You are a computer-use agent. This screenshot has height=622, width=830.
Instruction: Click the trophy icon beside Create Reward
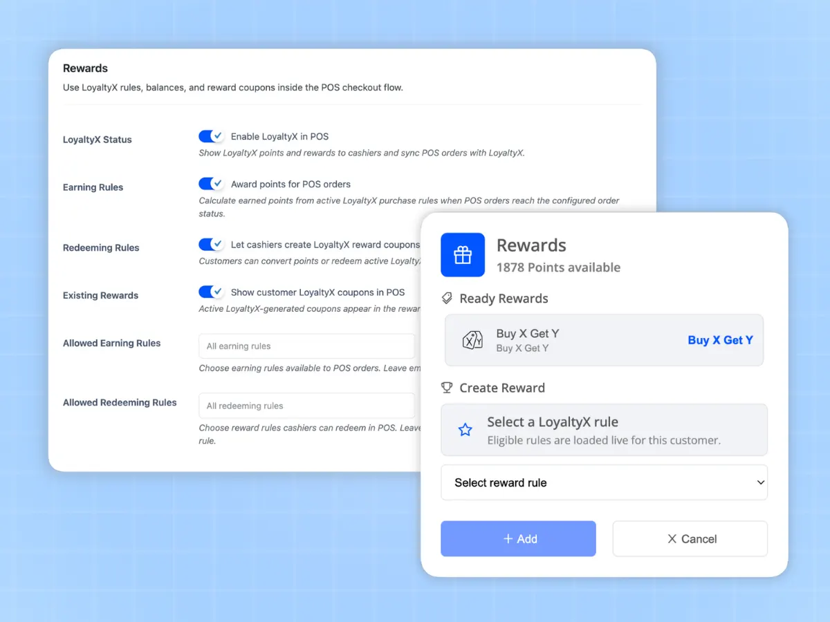[448, 388]
